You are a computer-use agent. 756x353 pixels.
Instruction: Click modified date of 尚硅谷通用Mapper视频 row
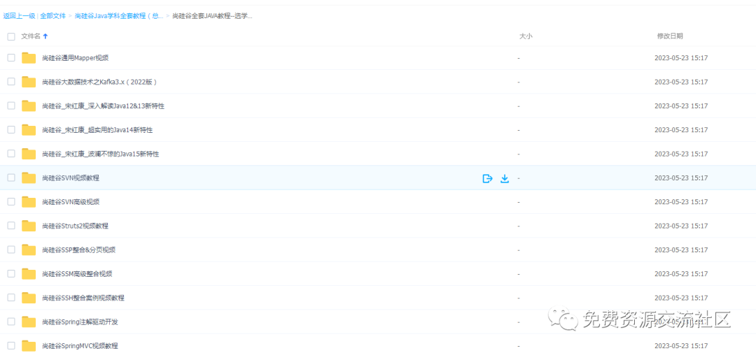681,58
